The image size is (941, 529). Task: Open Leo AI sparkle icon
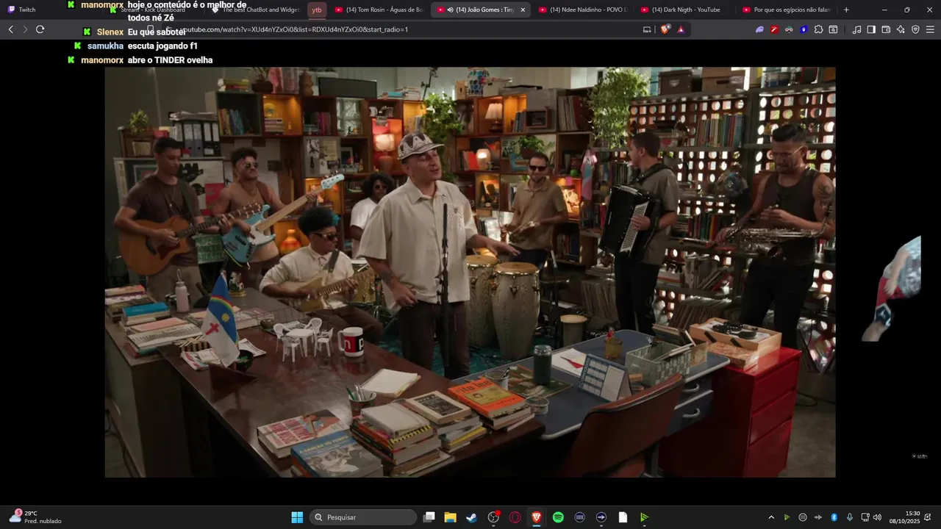901,29
